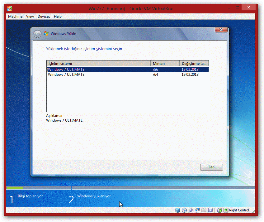The image size is (264, 222).
Task: Open the Machine menu
Action: coord(15,17)
